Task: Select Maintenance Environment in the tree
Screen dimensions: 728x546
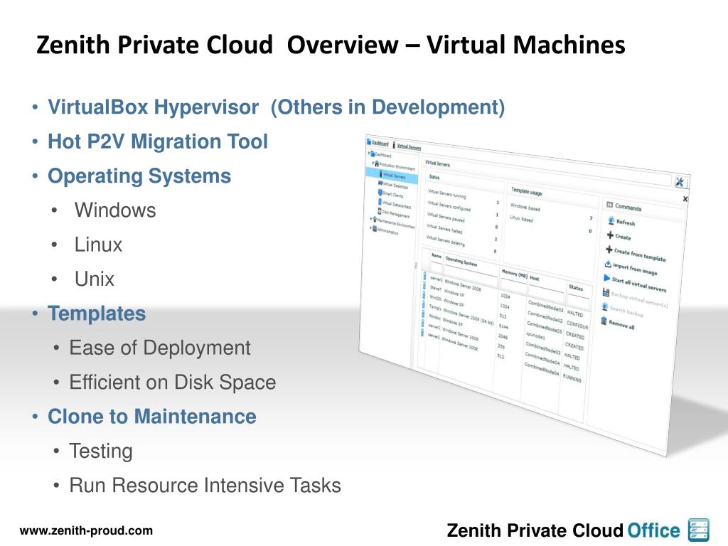Action: pyautogui.click(x=395, y=223)
